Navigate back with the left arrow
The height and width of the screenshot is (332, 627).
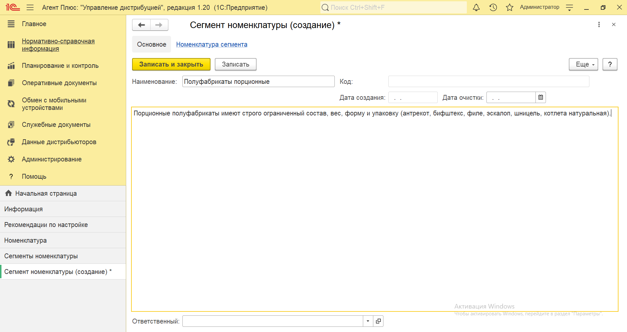[141, 25]
